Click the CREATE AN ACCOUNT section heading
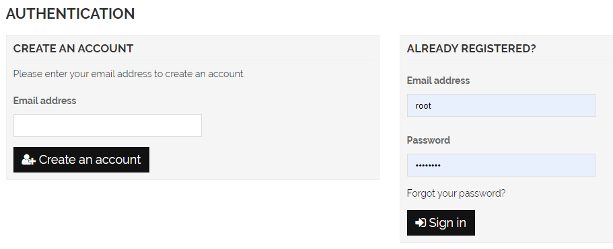The width and height of the screenshot is (613, 249). click(73, 48)
